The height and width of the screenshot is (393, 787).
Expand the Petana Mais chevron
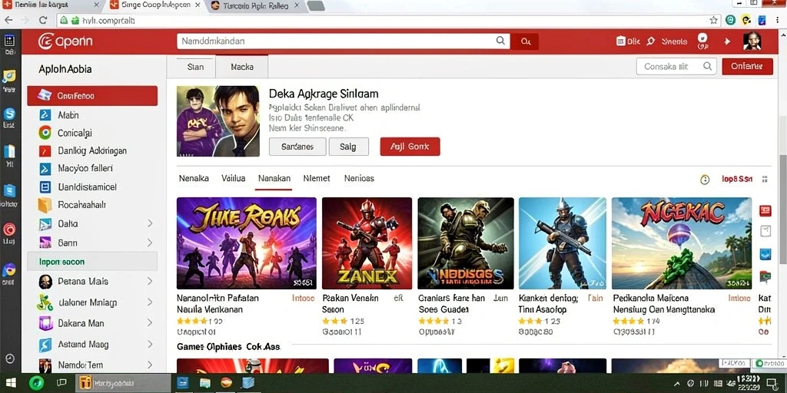[x=150, y=281]
